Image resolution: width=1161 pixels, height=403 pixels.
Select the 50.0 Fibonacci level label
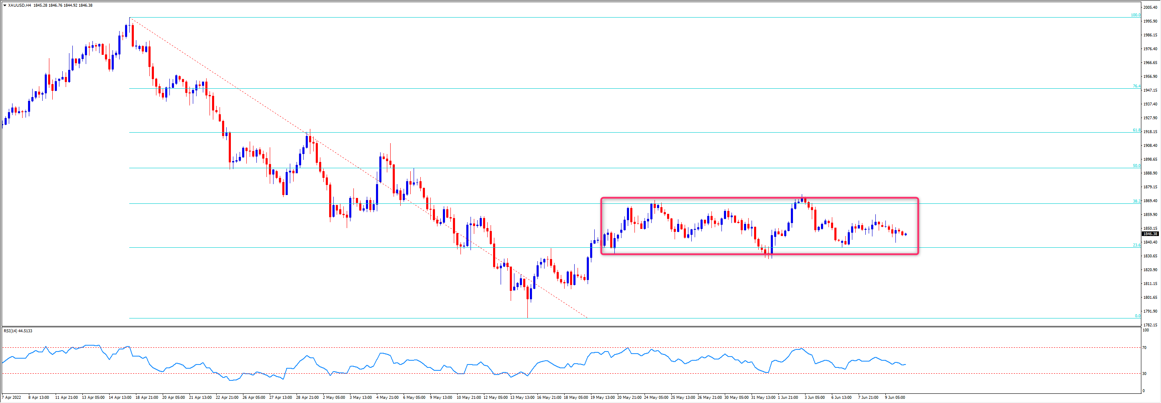(1137, 166)
